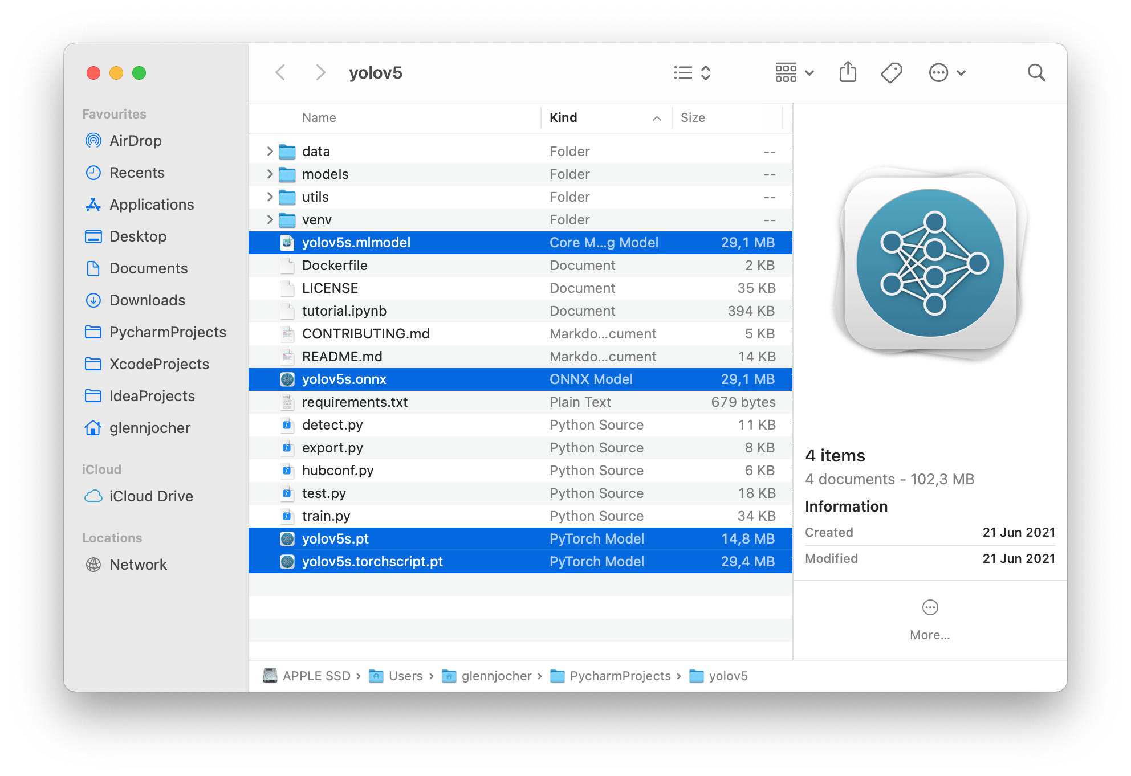Open the share menu button
This screenshot has height=776, width=1131.
tap(848, 73)
